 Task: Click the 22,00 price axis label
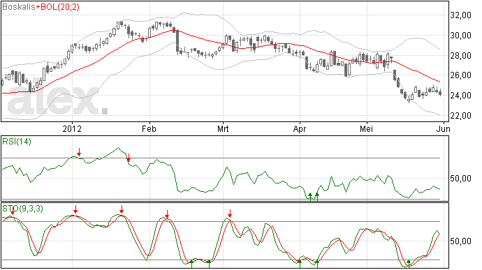pyautogui.click(x=460, y=116)
